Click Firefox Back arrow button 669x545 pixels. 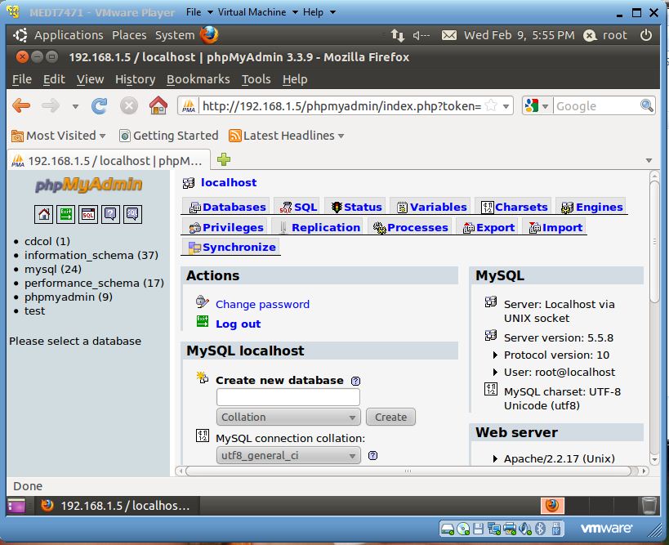point(21,105)
